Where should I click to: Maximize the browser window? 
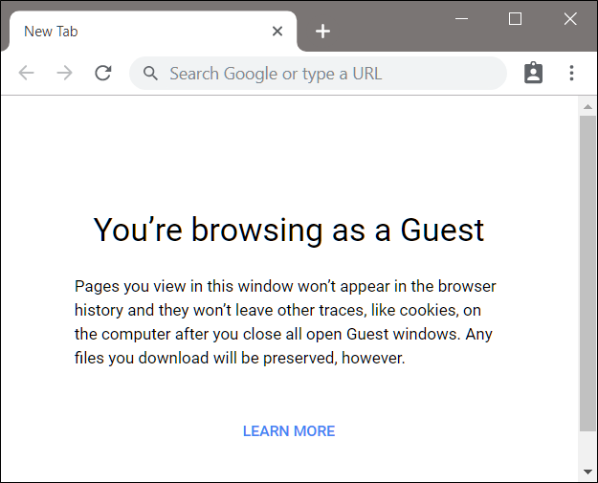click(515, 19)
